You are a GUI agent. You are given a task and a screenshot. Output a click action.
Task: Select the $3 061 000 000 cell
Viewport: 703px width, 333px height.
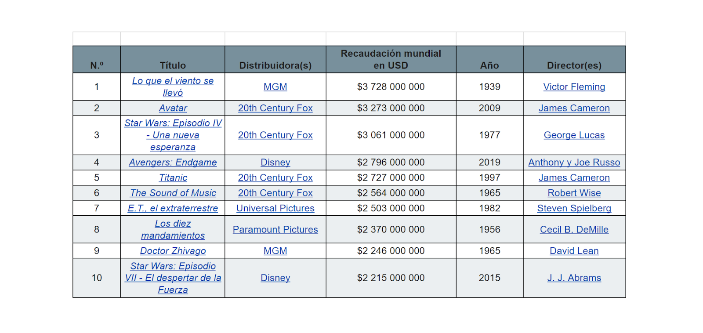pyautogui.click(x=391, y=135)
